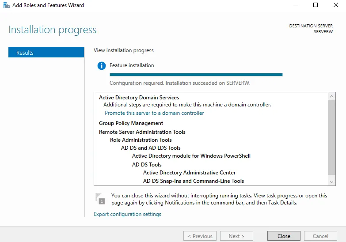Select Group Policy Management entry
This screenshot has height=242, width=346.
(131, 123)
